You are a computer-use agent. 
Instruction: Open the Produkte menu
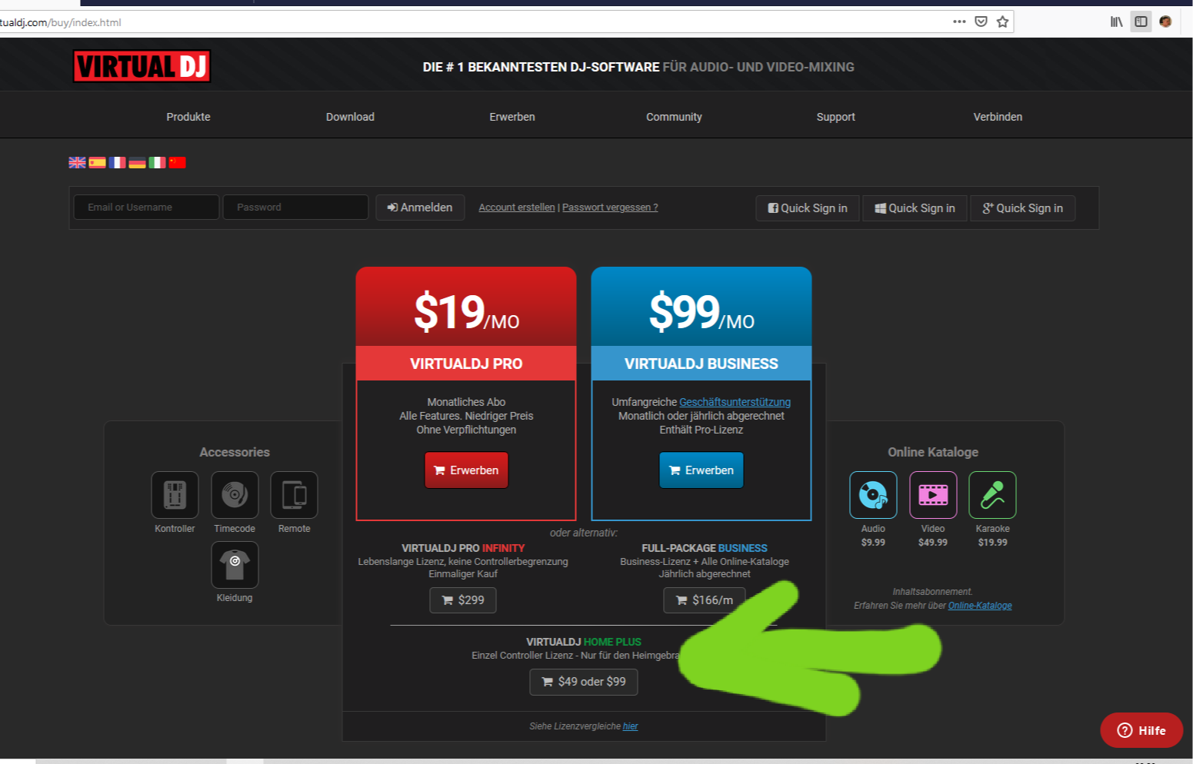click(x=188, y=117)
